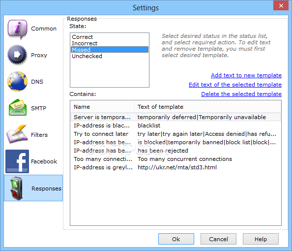Open the Facebook settings label
The width and height of the screenshot is (292, 251).
44,161
